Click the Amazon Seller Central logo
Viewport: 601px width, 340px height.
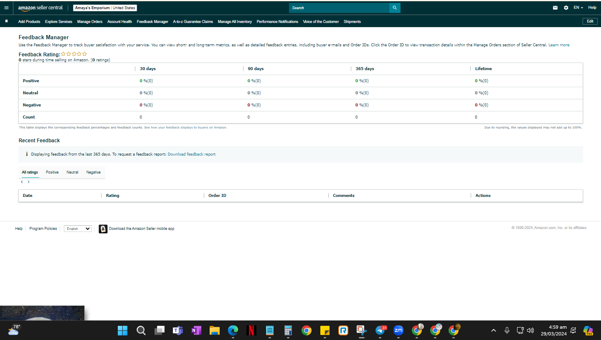pos(41,8)
